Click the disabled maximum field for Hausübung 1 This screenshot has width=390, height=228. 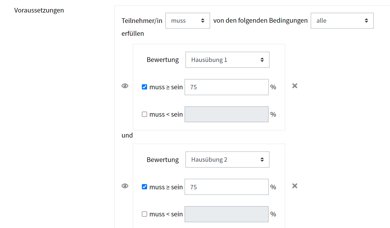pyautogui.click(x=226, y=114)
